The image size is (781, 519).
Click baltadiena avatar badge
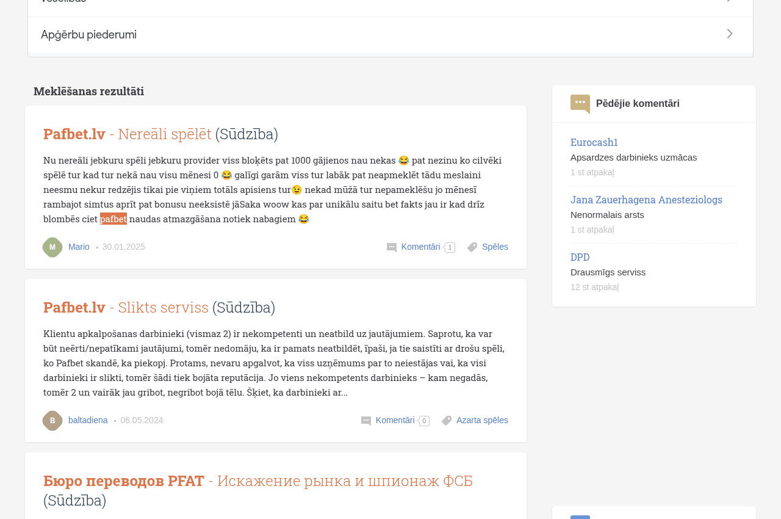(52, 421)
